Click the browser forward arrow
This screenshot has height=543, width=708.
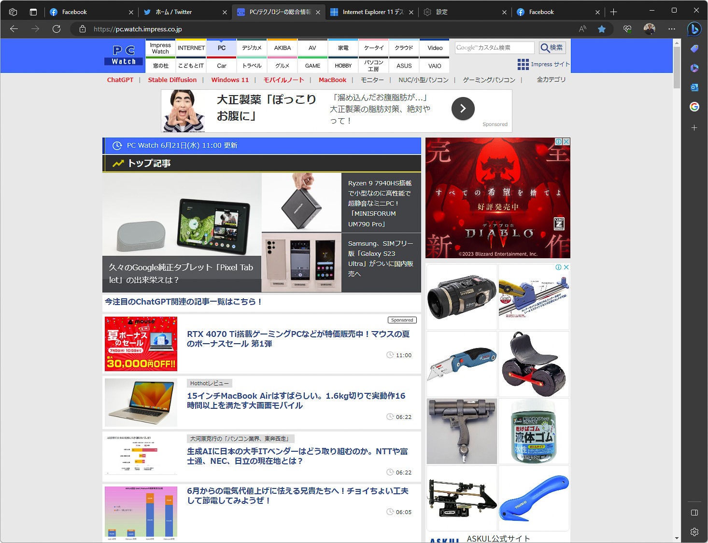tap(35, 29)
